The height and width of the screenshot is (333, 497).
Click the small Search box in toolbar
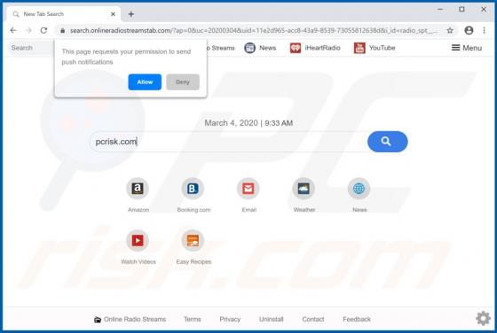(x=31, y=48)
